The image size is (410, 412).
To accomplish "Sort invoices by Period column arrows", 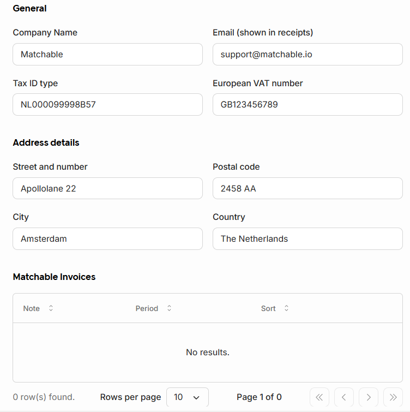I will 170,308.
